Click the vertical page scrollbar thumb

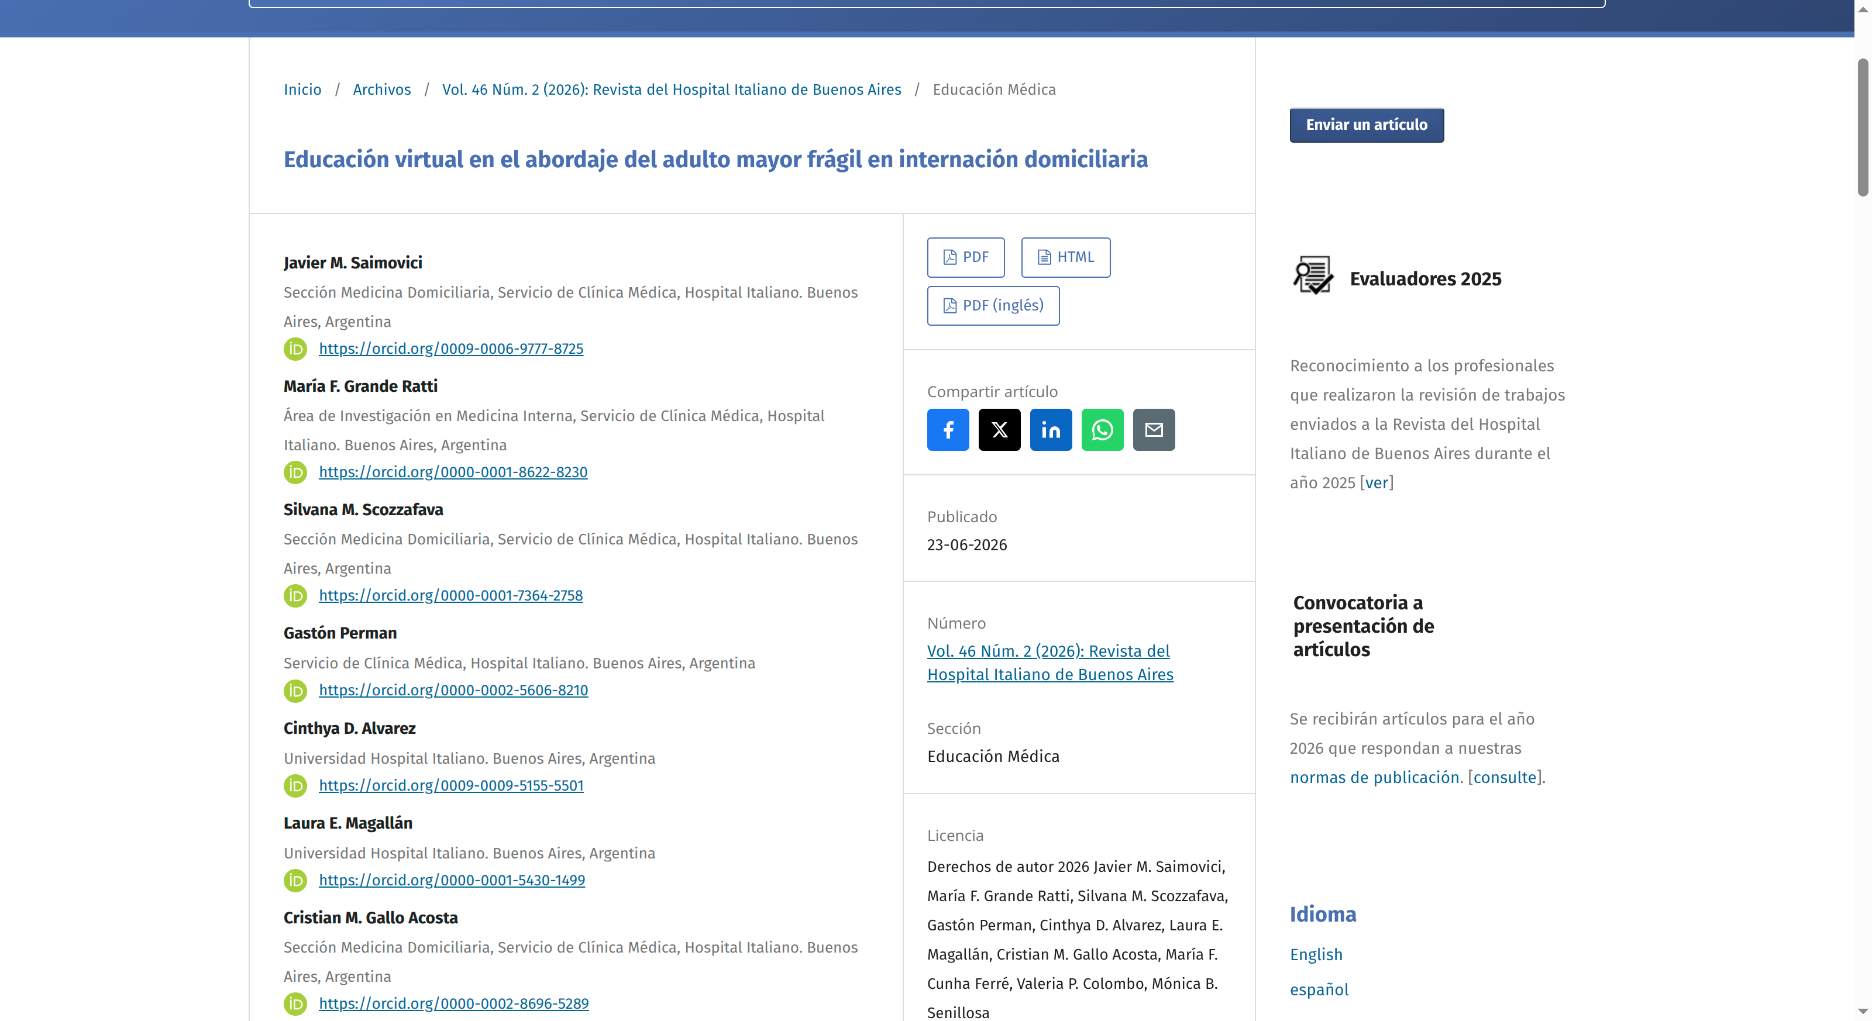pos(1863,127)
